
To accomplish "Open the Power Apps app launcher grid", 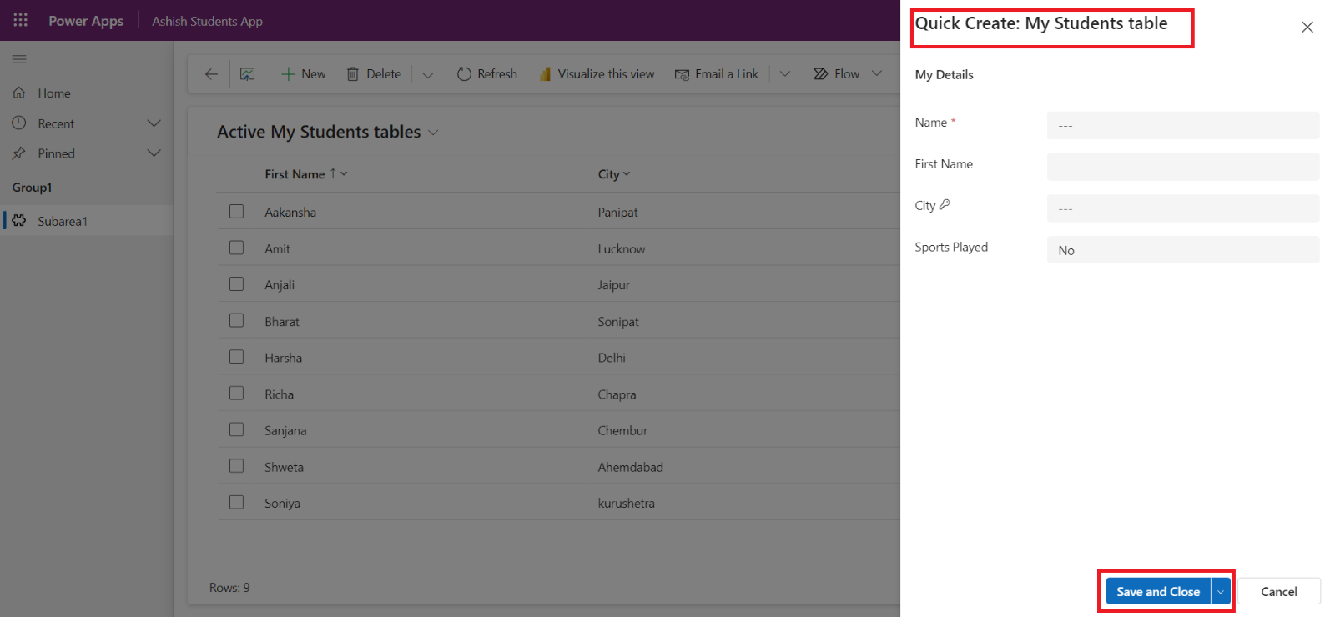I will coord(20,20).
